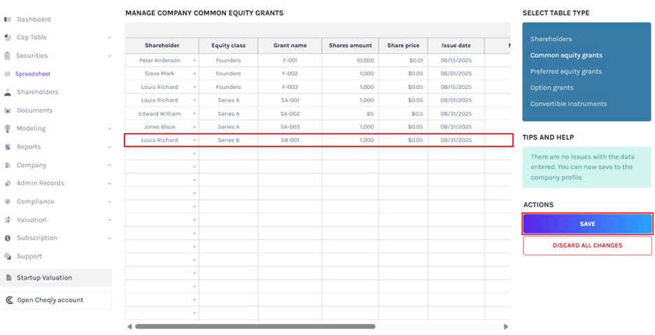Click the Compliance shield icon
This screenshot has width=655, height=335.
(x=8, y=201)
